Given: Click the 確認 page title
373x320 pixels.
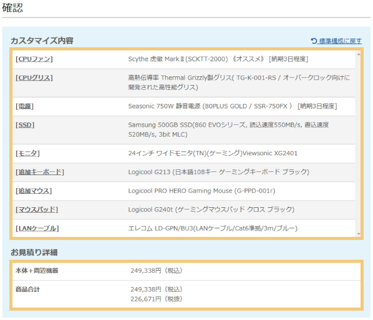Looking at the screenshot, I should tap(12, 8).
